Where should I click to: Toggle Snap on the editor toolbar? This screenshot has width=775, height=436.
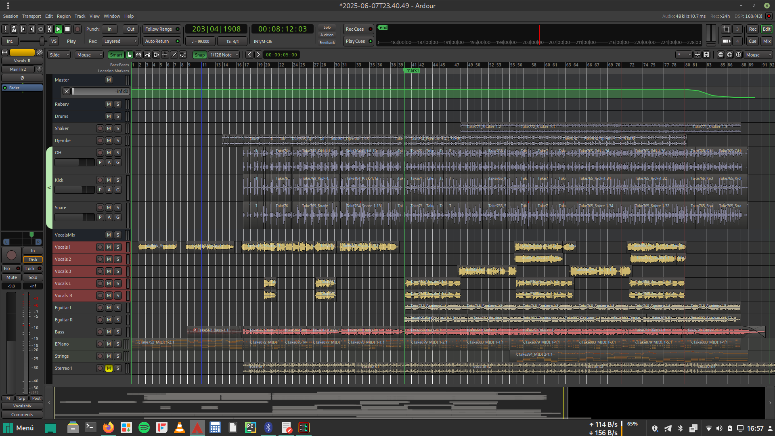(199, 55)
